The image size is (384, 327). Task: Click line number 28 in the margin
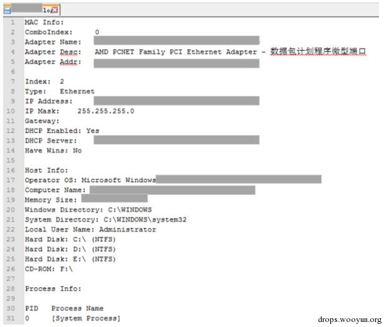tap(11, 289)
